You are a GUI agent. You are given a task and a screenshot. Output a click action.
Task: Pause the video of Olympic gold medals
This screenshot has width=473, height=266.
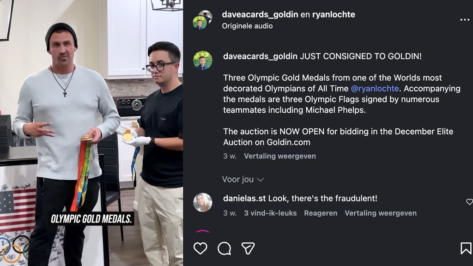coord(91,133)
